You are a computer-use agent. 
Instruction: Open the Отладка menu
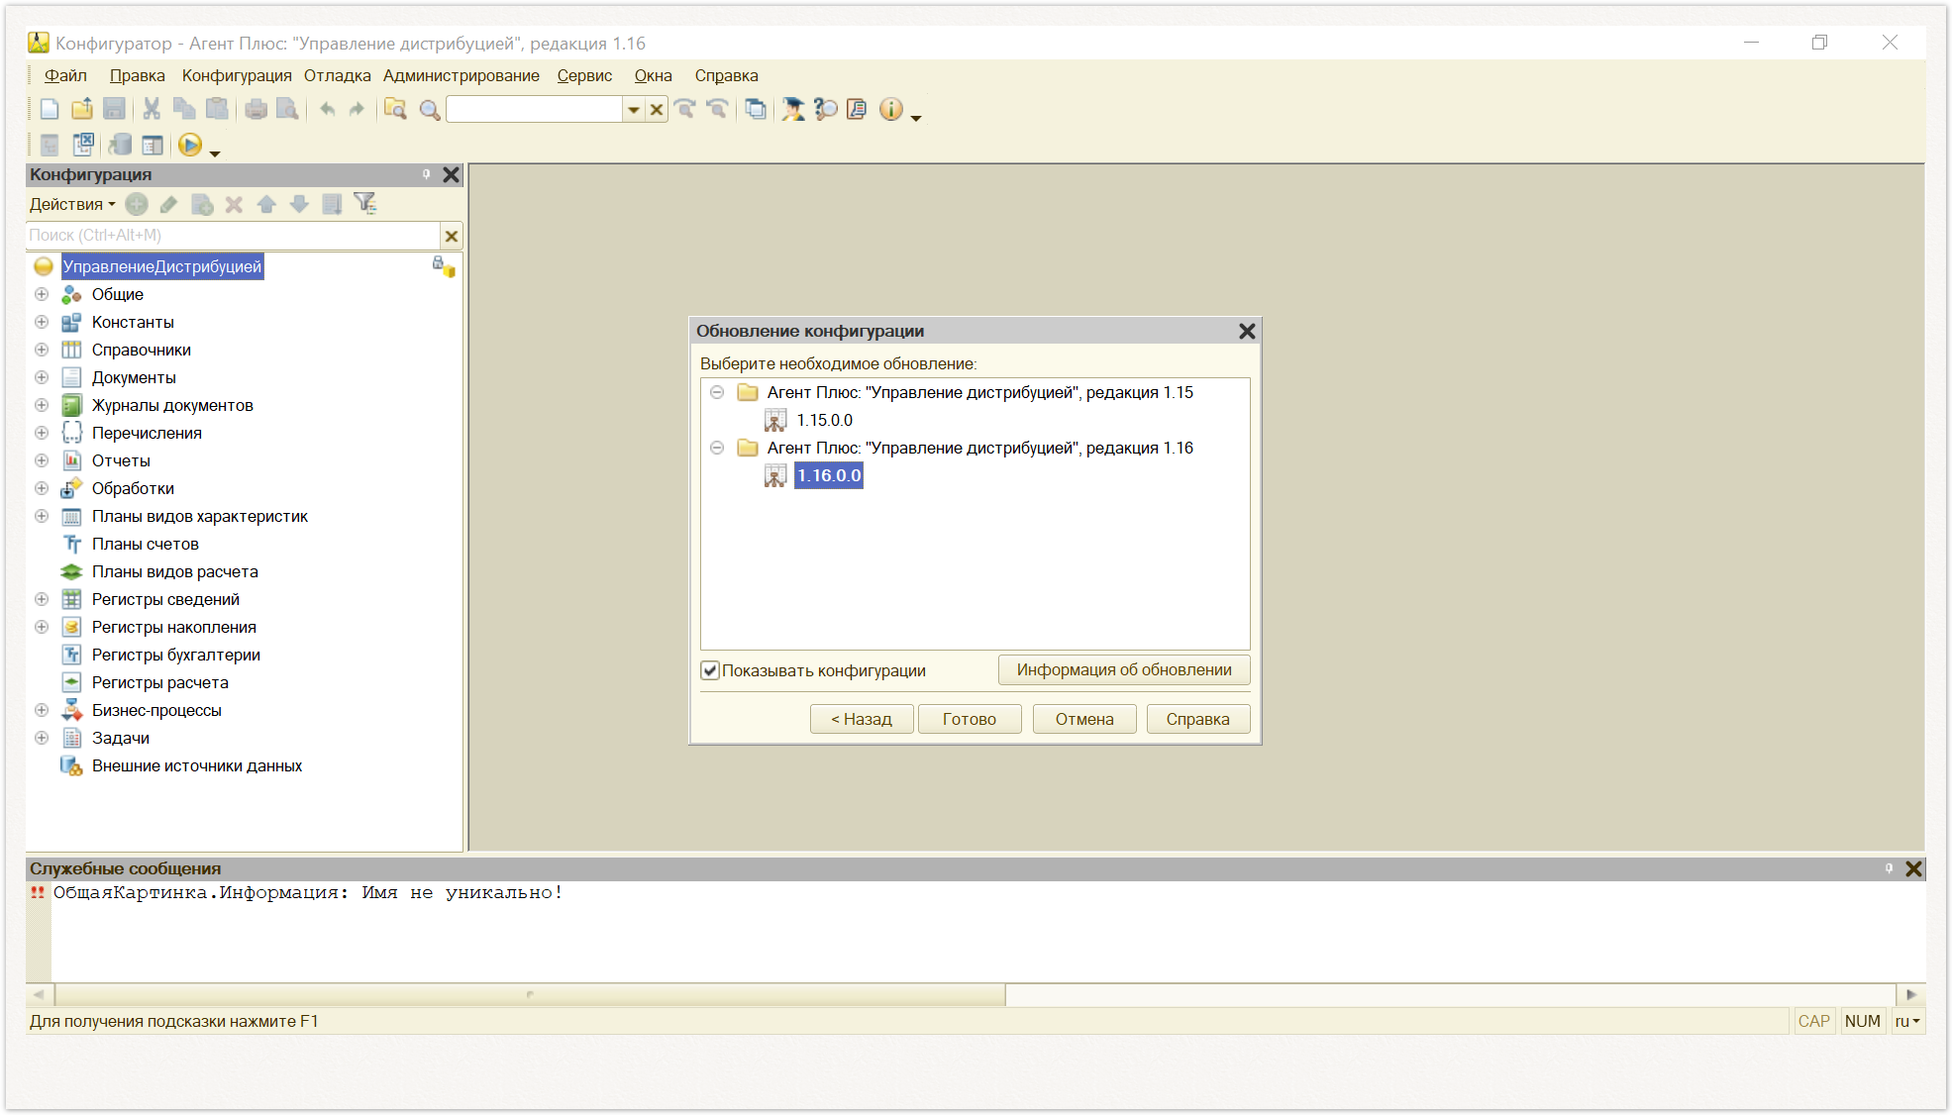click(337, 75)
